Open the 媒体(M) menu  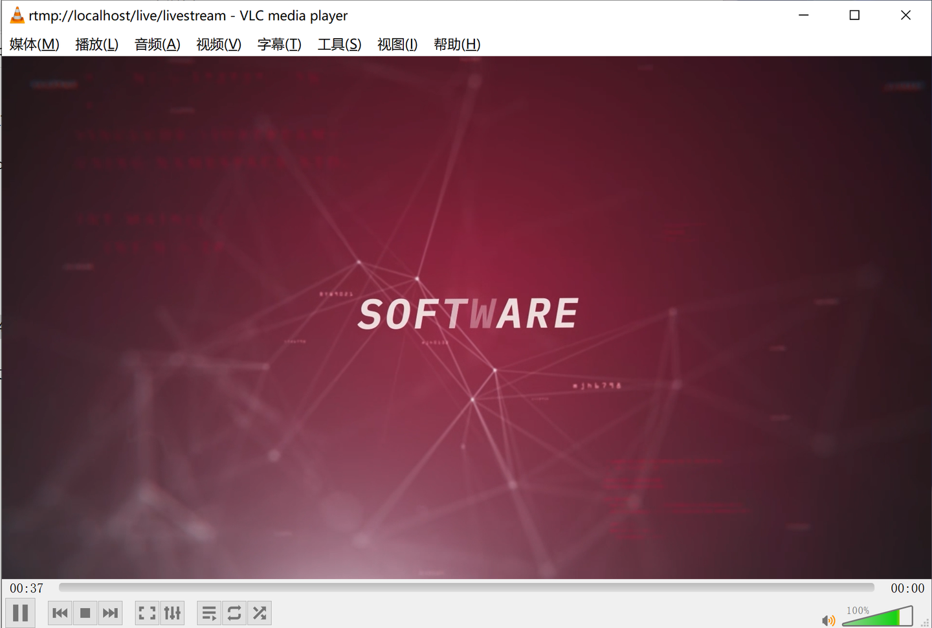[33, 44]
